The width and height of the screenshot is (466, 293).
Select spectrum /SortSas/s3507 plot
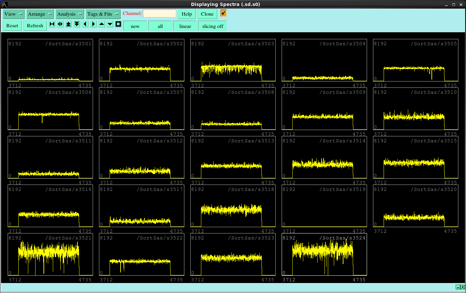pos(141,109)
